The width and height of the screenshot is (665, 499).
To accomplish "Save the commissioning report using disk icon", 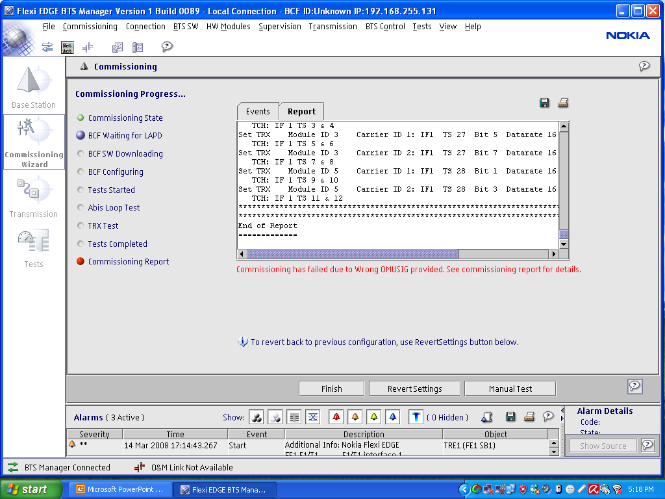I will pyautogui.click(x=544, y=103).
